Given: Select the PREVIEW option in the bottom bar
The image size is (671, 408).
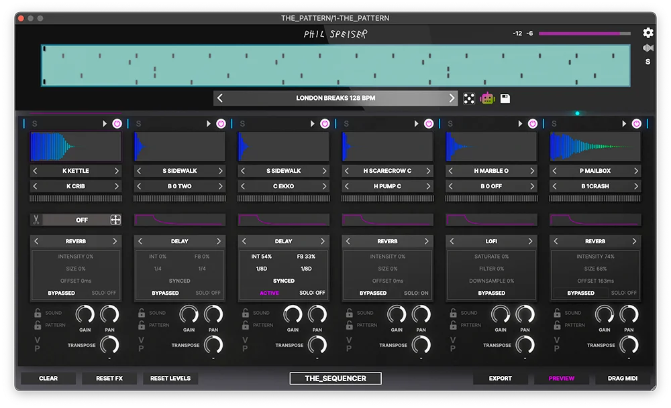Looking at the screenshot, I should [561, 379].
